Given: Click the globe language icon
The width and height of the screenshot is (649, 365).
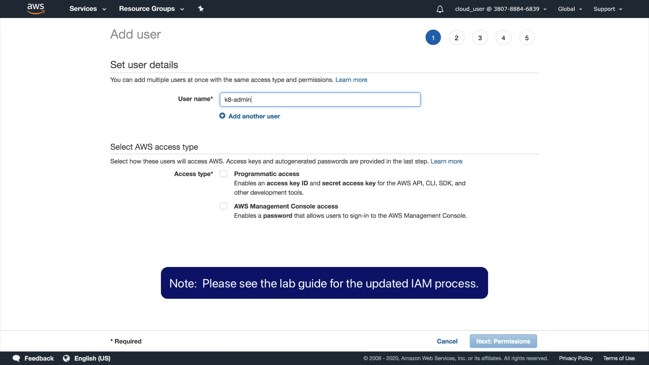Looking at the screenshot, I should pos(67,358).
